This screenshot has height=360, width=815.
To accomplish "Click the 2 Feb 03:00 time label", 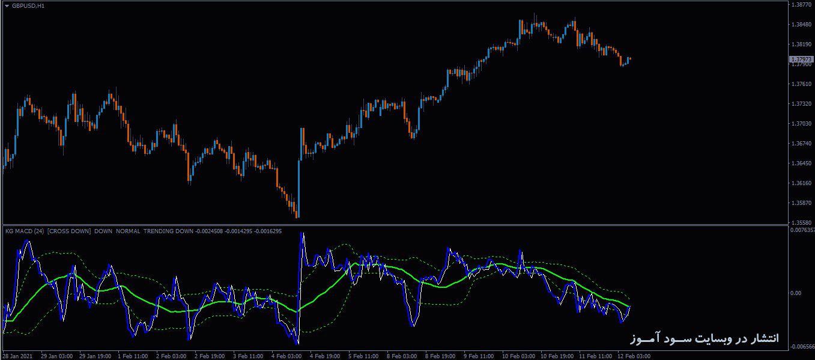I will [x=172, y=356].
